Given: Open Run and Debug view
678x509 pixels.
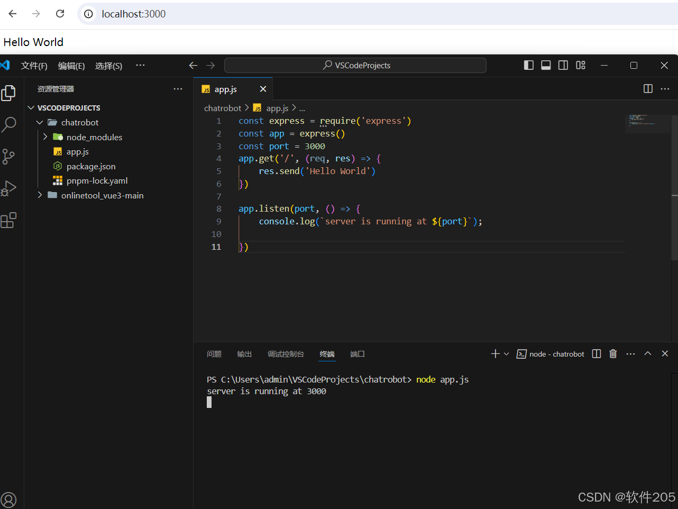Looking at the screenshot, I should [8, 188].
